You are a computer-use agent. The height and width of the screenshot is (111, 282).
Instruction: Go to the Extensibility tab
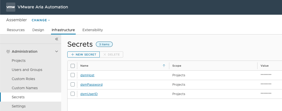tap(93, 30)
